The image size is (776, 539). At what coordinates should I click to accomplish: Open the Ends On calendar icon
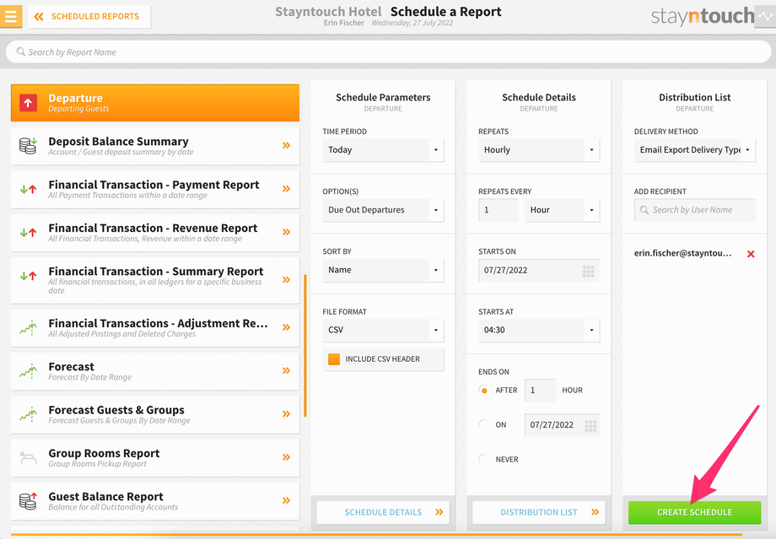pyautogui.click(x=590, y=426)
